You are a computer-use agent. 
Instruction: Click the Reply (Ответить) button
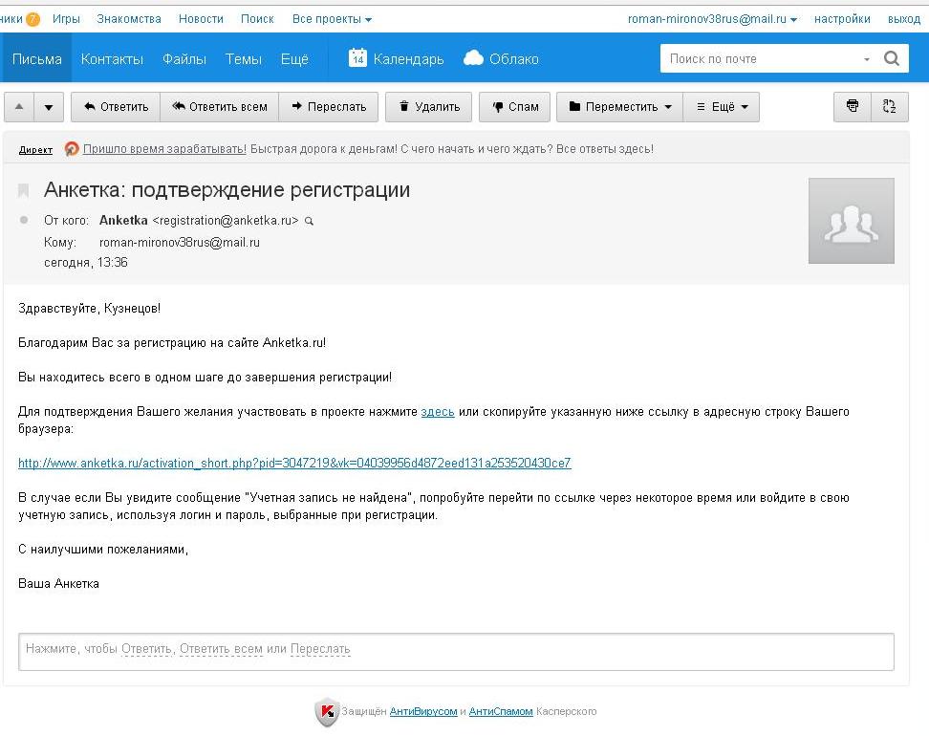click(x=116, y=107)
